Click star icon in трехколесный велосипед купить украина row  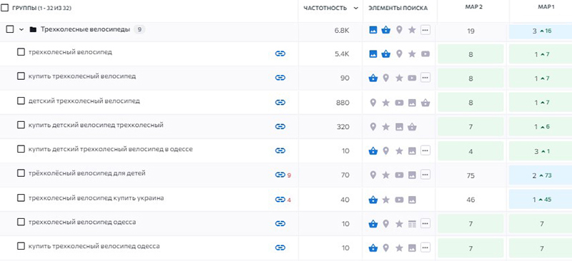tap(386, 200)
